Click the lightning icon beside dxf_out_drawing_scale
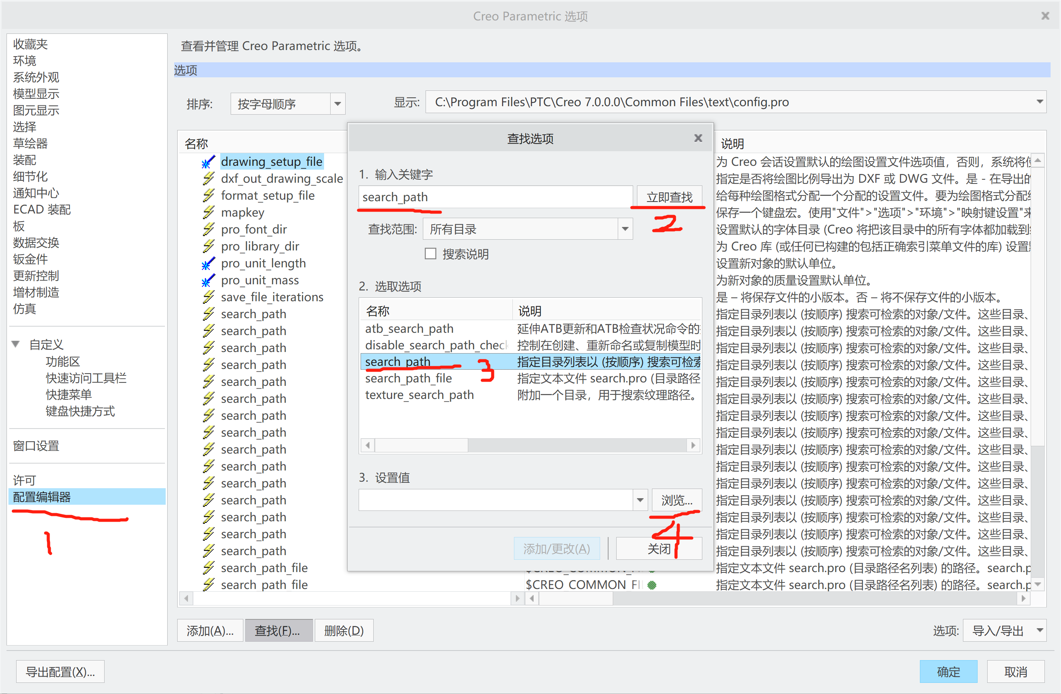 pos(208,179)
